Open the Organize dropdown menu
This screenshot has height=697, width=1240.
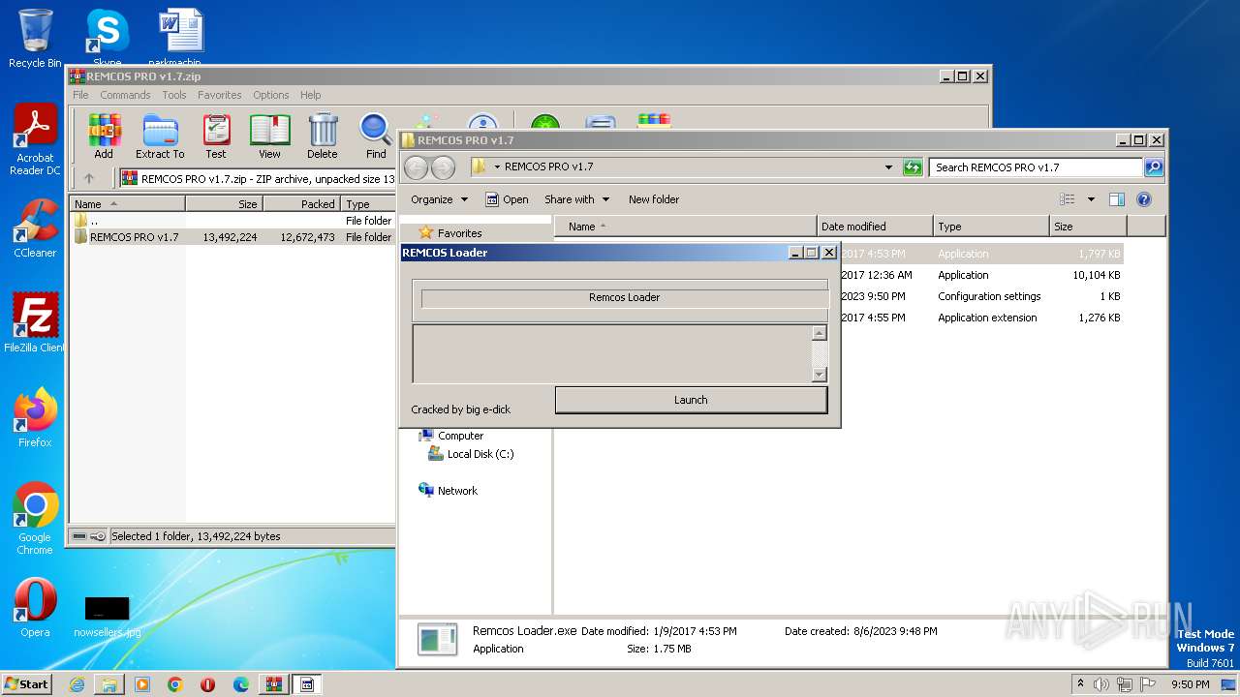(439, 199)
